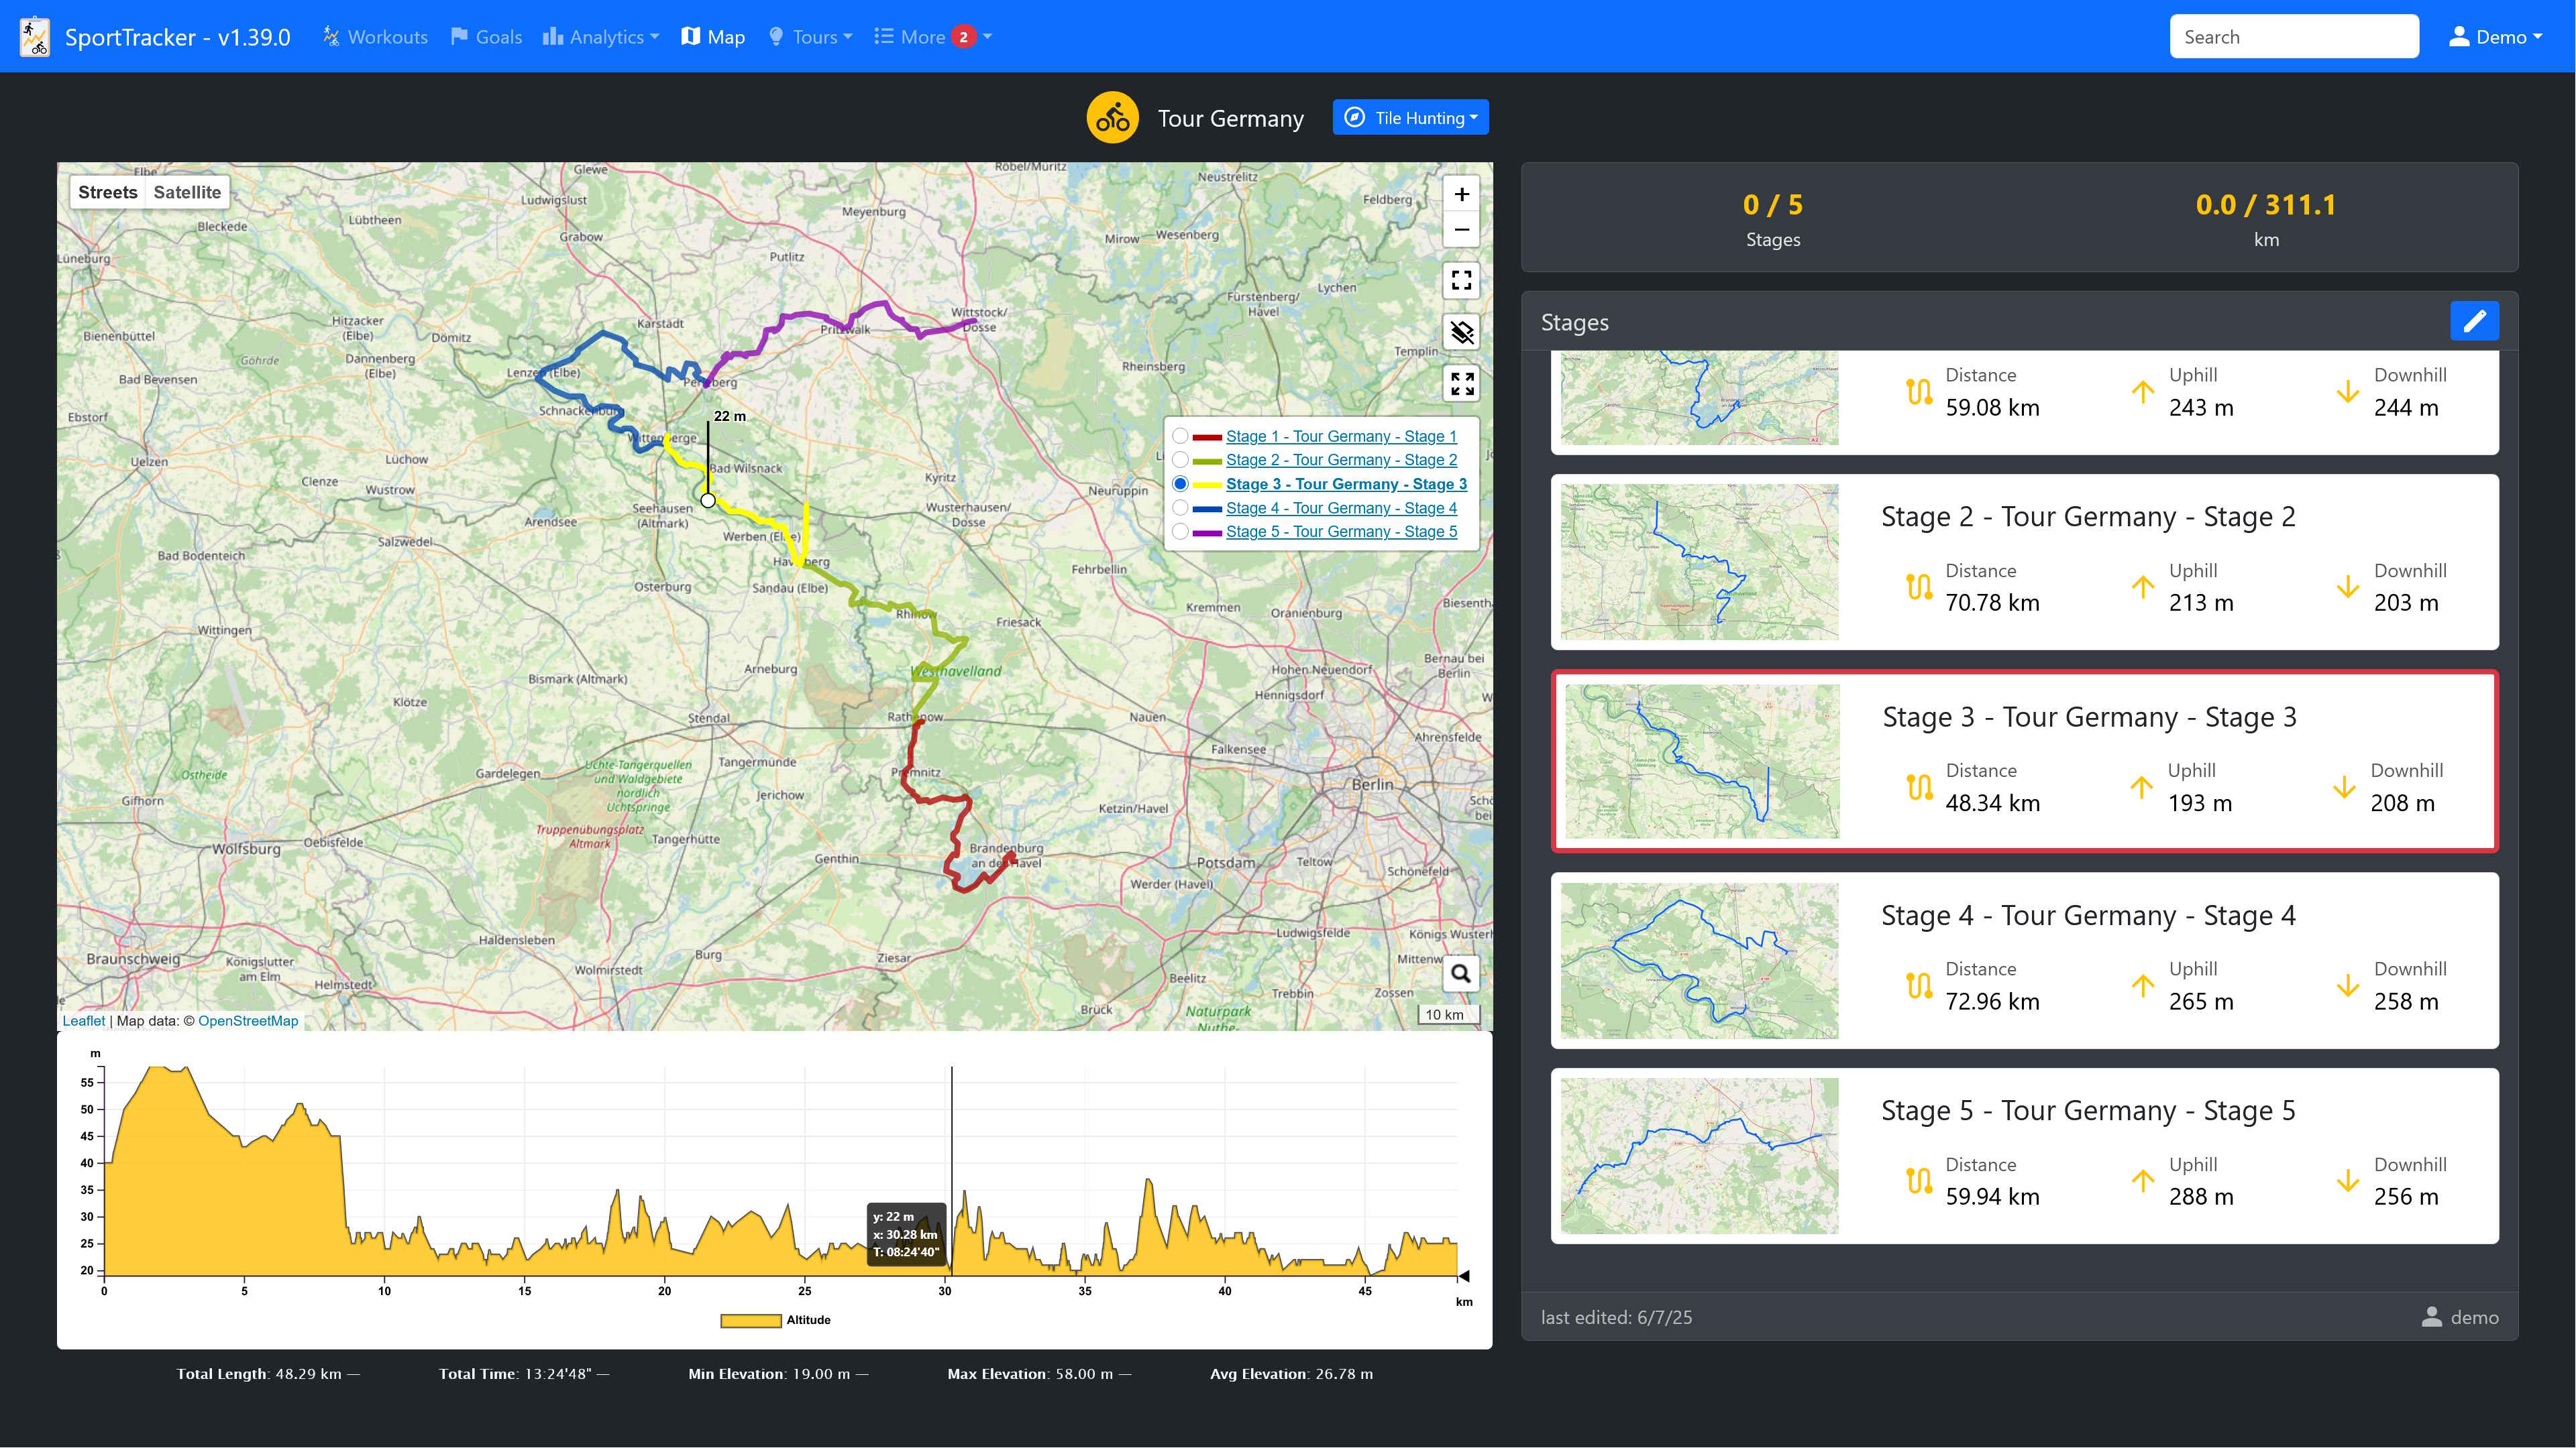Screen dimensions: 2576x1448
Task: Select Stage 3 radio button in map legend
Action: tap(1180, 483)
